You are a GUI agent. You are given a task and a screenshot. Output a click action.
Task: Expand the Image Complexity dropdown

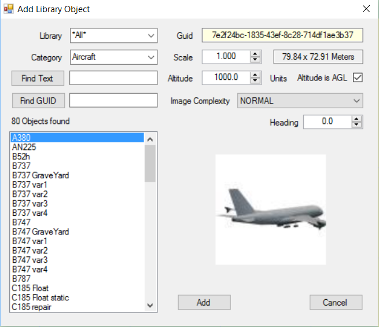(356, 101)
